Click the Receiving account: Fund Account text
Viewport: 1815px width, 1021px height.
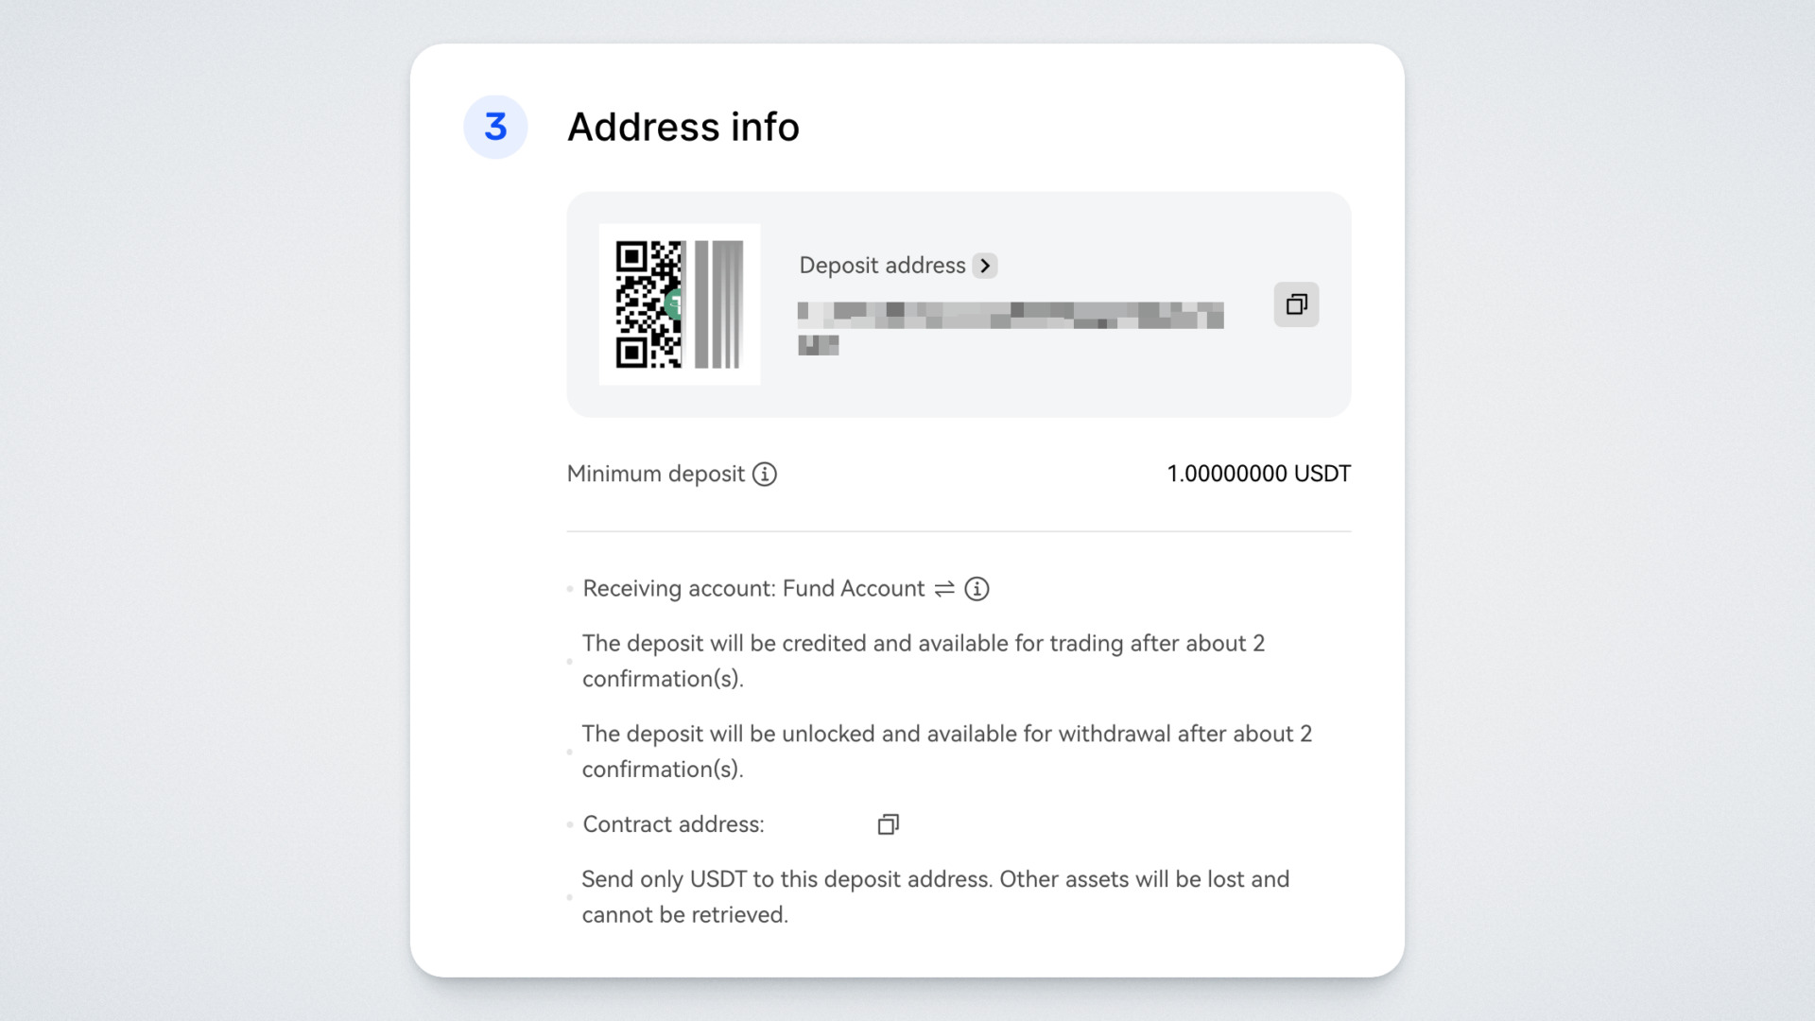[753, 589]
